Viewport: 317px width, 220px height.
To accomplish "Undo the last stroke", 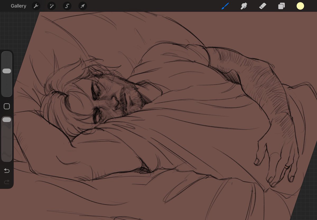I will point(7,171).
